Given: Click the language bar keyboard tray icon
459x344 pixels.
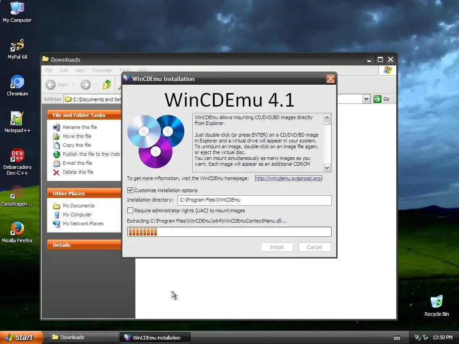Looking at the screenshot, I should [x=397, y=338].
